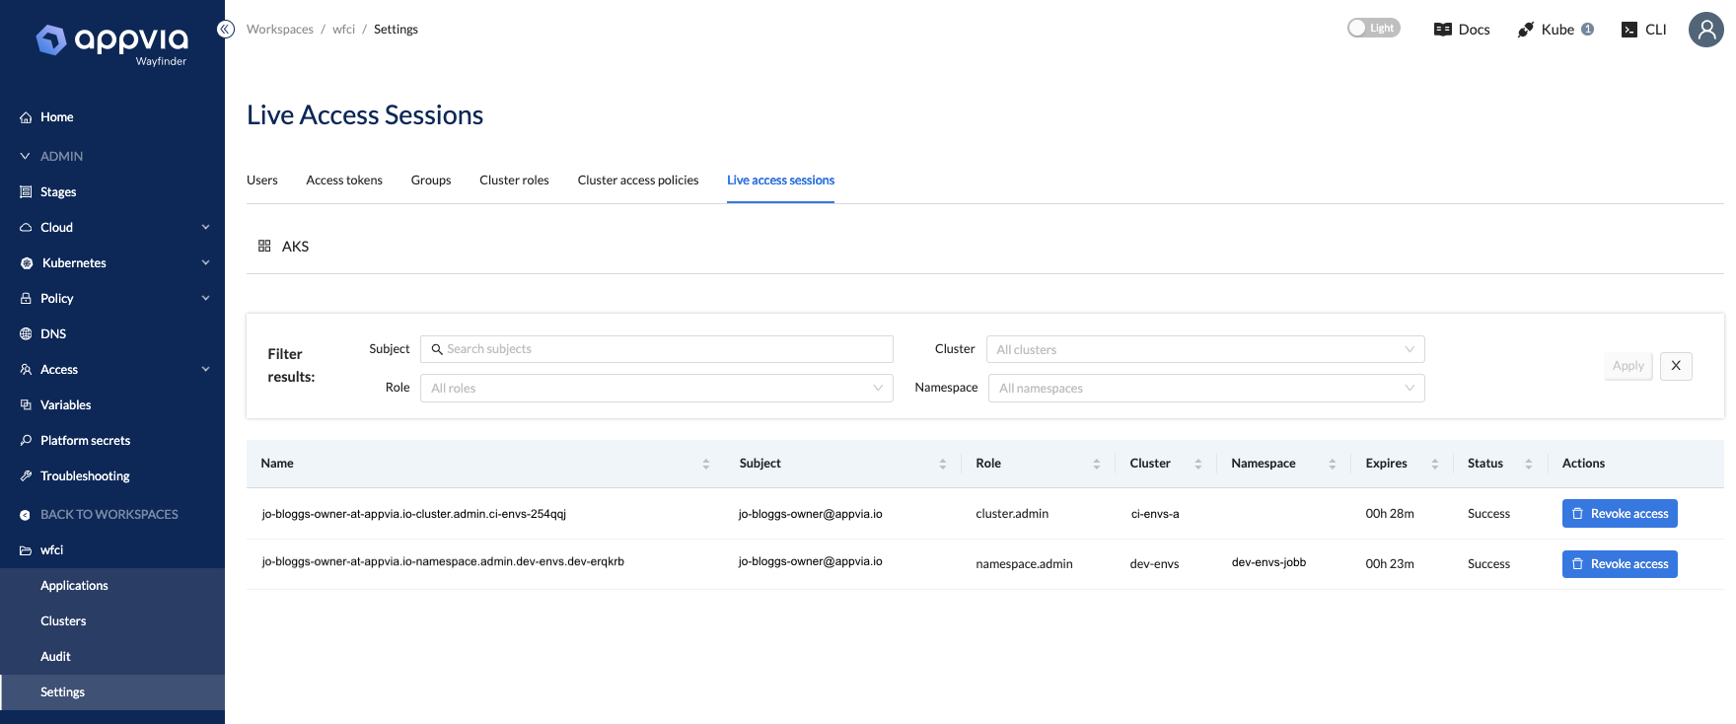The image size is (1736, 724).
Task: Sort the table by Cluster column
Action: [1198, 464]
